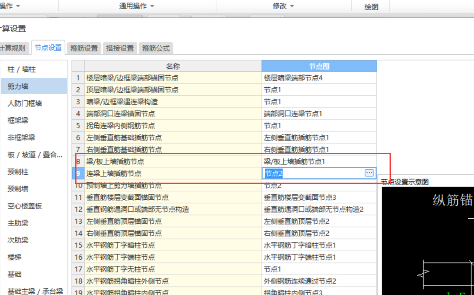474x295 pixels.
Task: Click the 名称 column header
Action: [x=173, y=66]
